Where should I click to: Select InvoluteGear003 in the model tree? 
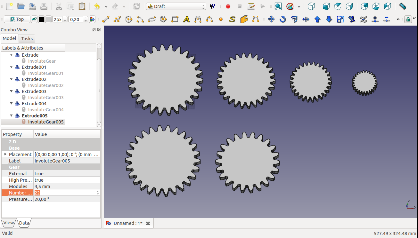45,98
